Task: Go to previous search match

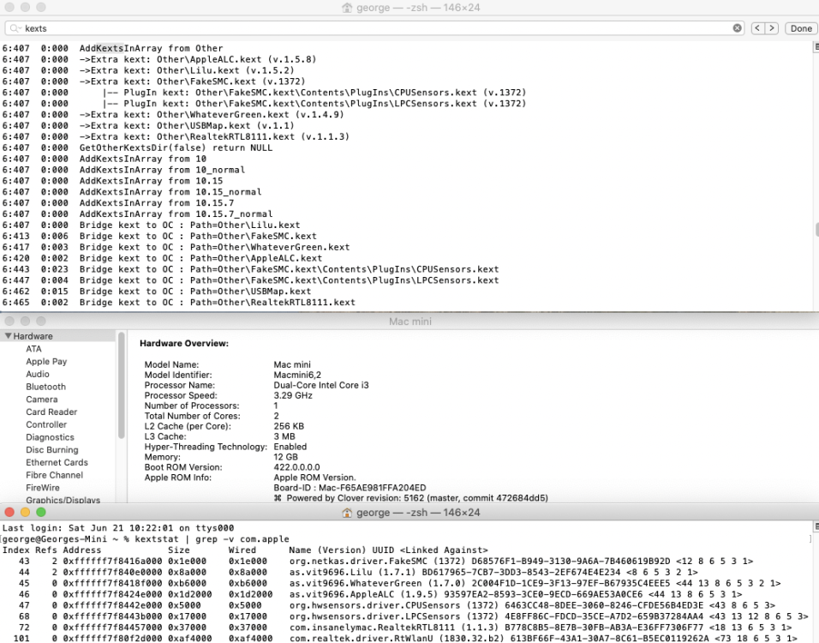Action: [757, 28]
